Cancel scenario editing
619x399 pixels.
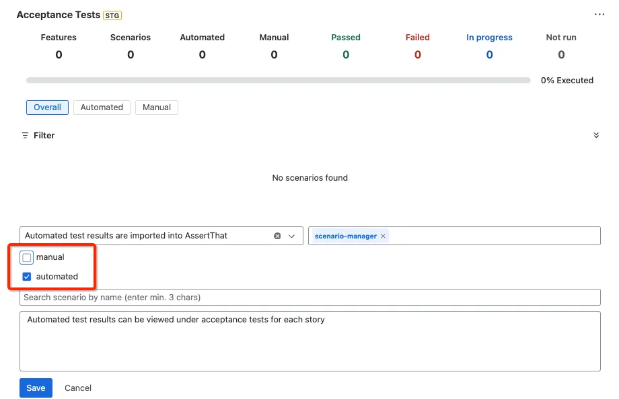(78, 388)
